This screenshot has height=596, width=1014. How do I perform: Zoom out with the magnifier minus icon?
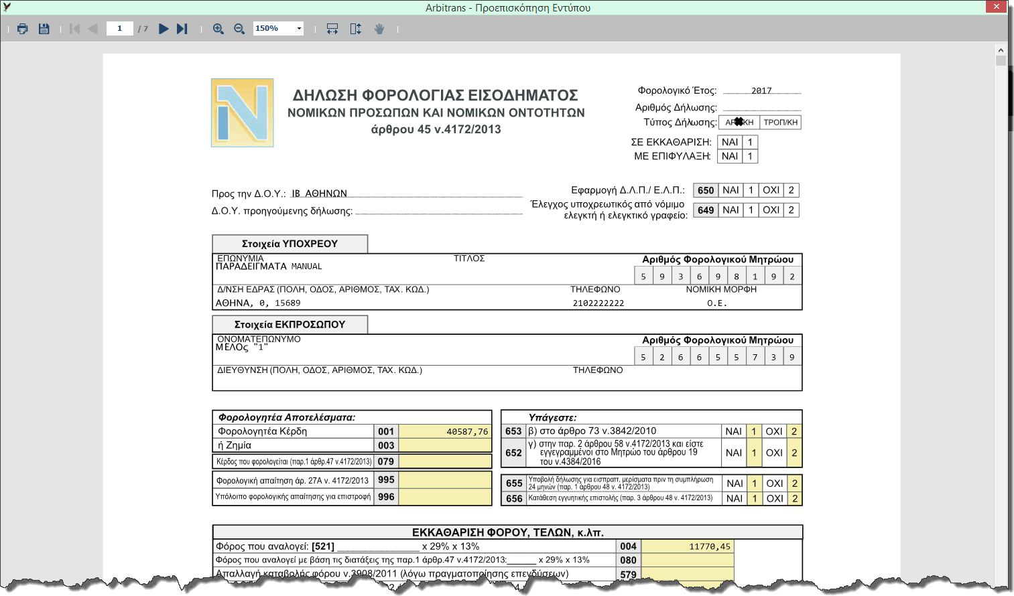click(x=239, y=29)
